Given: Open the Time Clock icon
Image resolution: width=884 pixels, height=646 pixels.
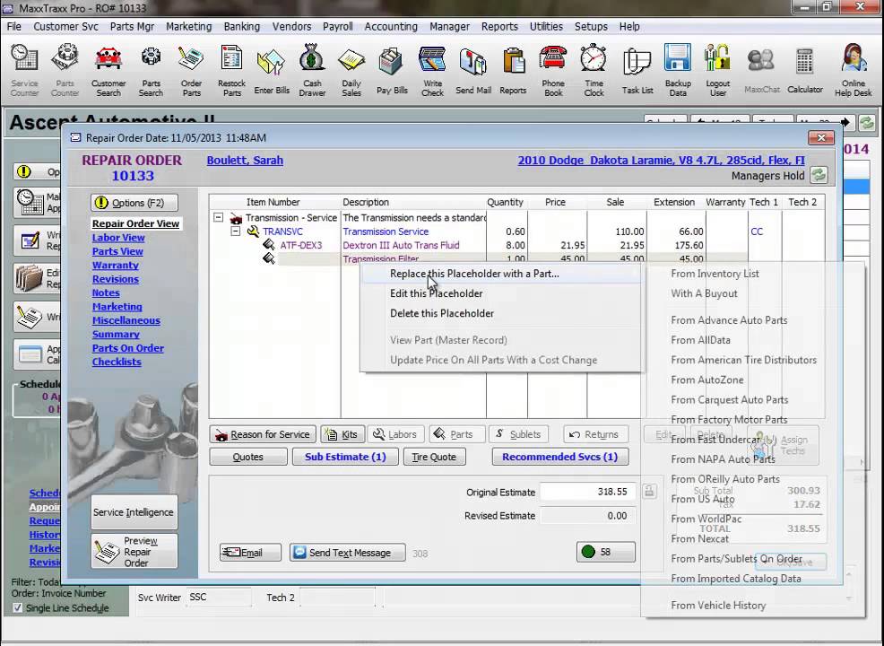Looking at the screenshot, I should pos(594,70).
